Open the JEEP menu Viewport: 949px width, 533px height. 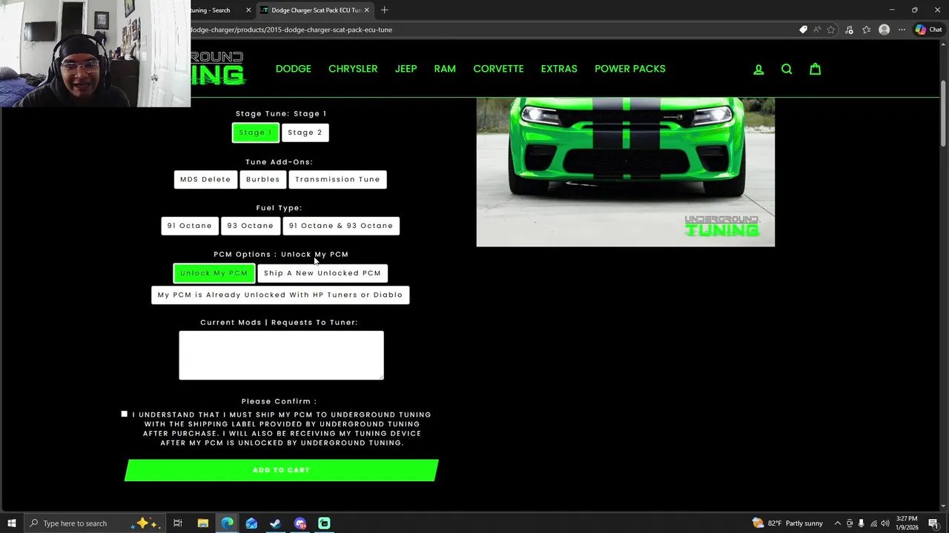[406, 69]
